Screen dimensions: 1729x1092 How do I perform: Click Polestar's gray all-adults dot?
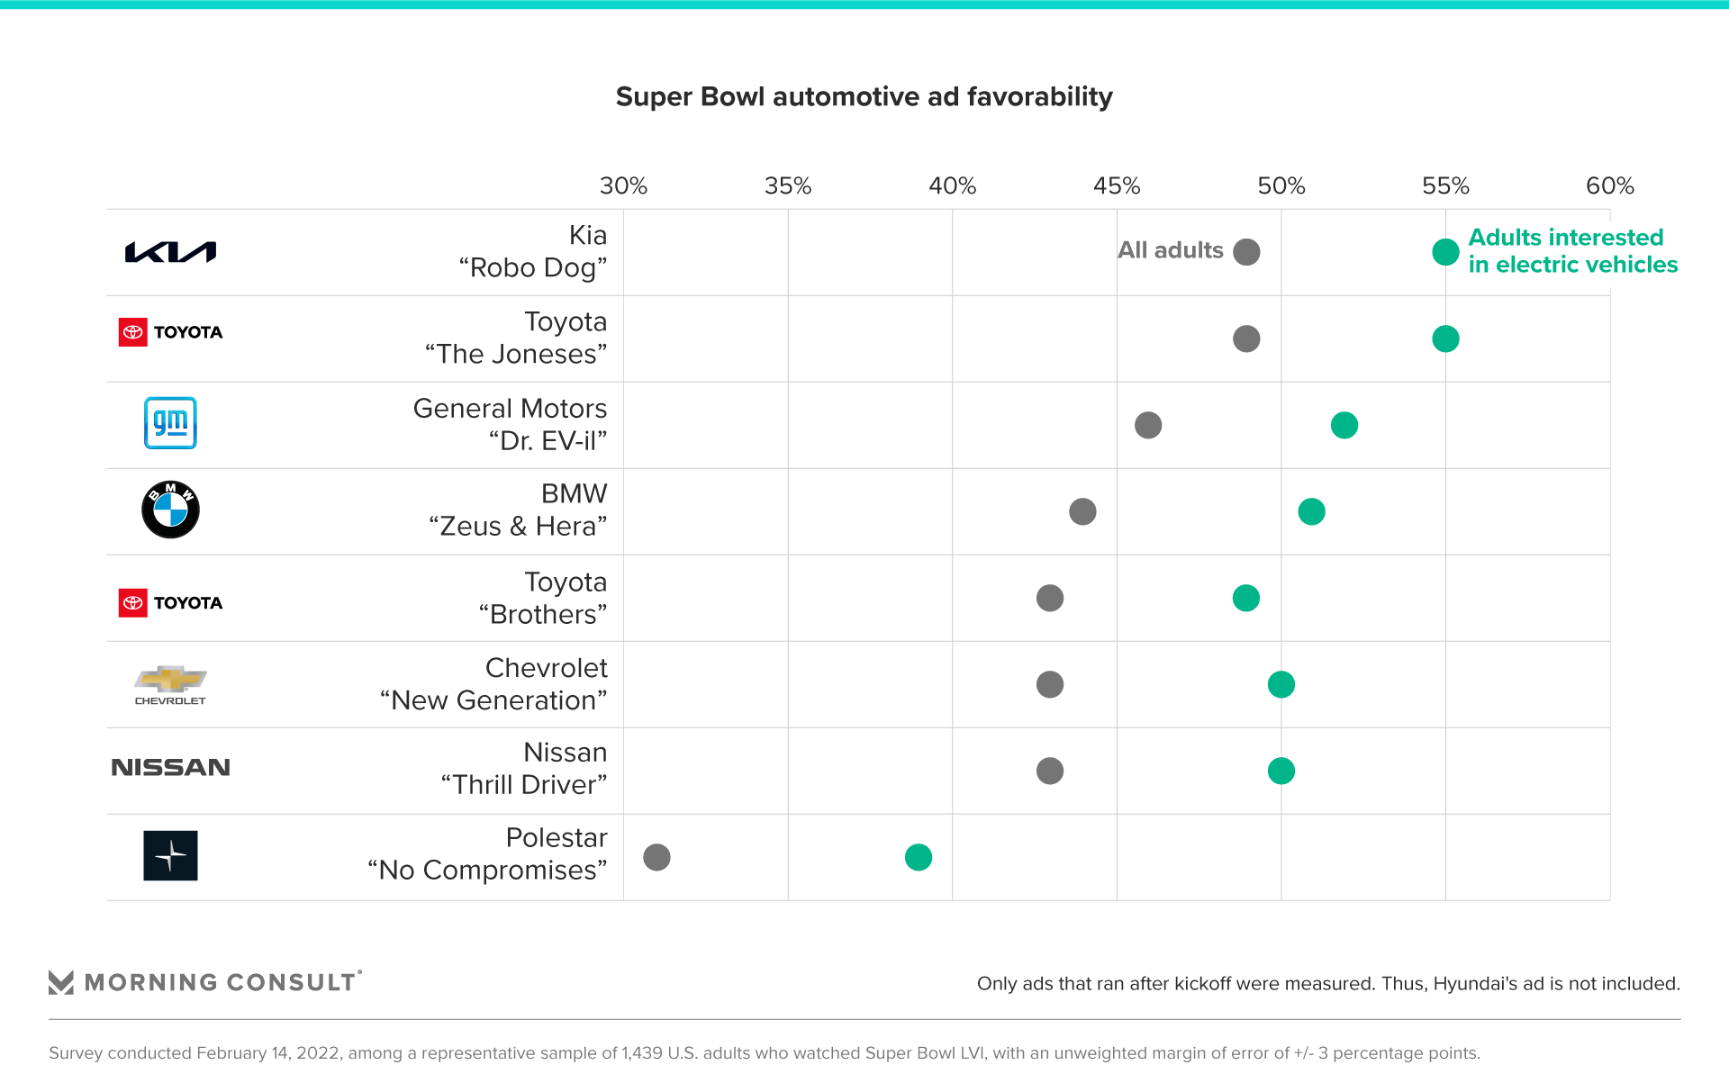coord(656,857)
